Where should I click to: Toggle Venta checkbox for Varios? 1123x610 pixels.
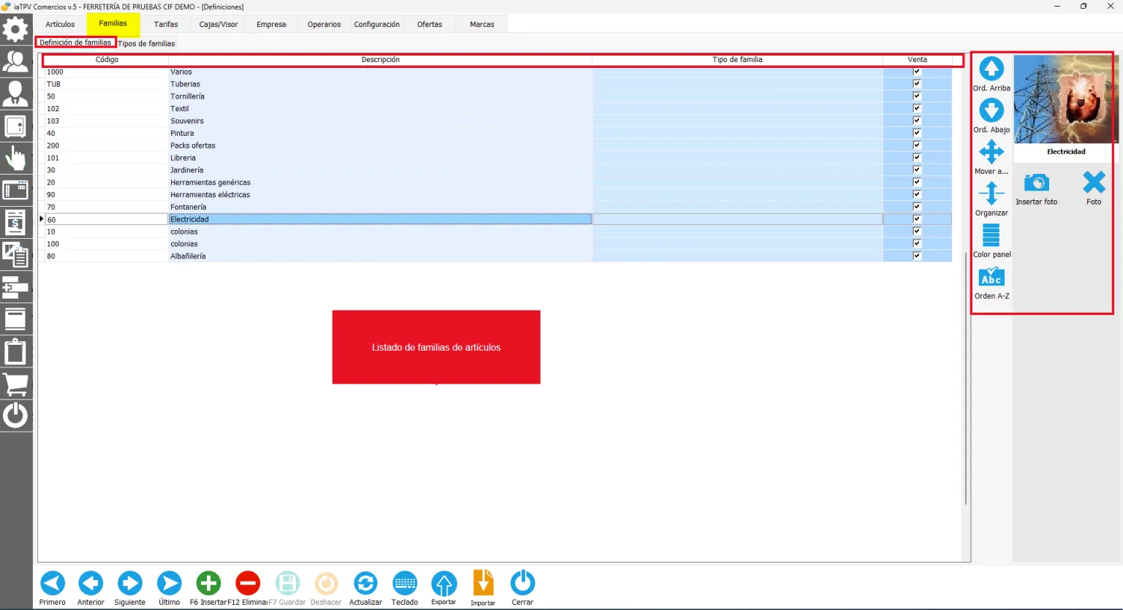tap(917, 72)
